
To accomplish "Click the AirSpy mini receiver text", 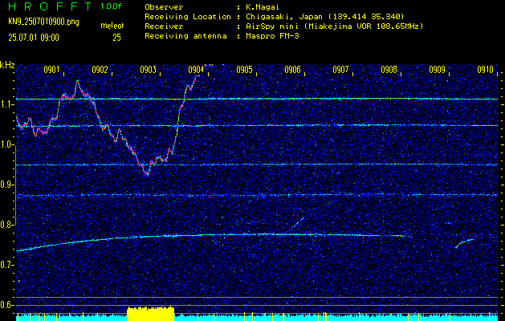I will pos(334,26).
